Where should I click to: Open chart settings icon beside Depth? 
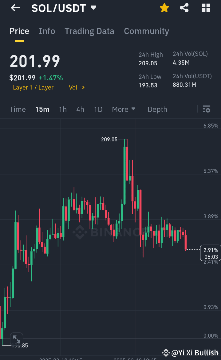(x=206, y=109)
